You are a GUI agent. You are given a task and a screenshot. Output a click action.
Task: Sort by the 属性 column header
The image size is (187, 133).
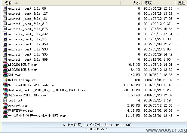pyautogui.click(x=182, y=3)
